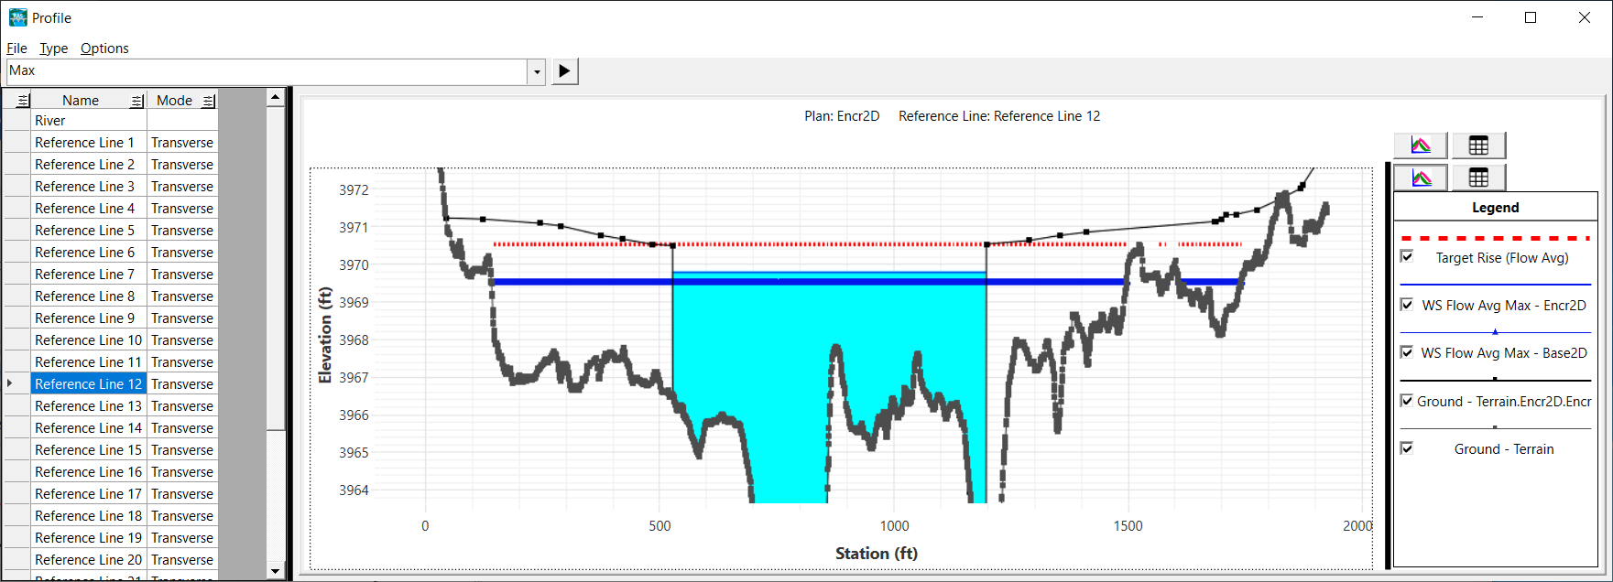Click the Name column header
This screenshot has width=1613, height=582.
point(81,101)
